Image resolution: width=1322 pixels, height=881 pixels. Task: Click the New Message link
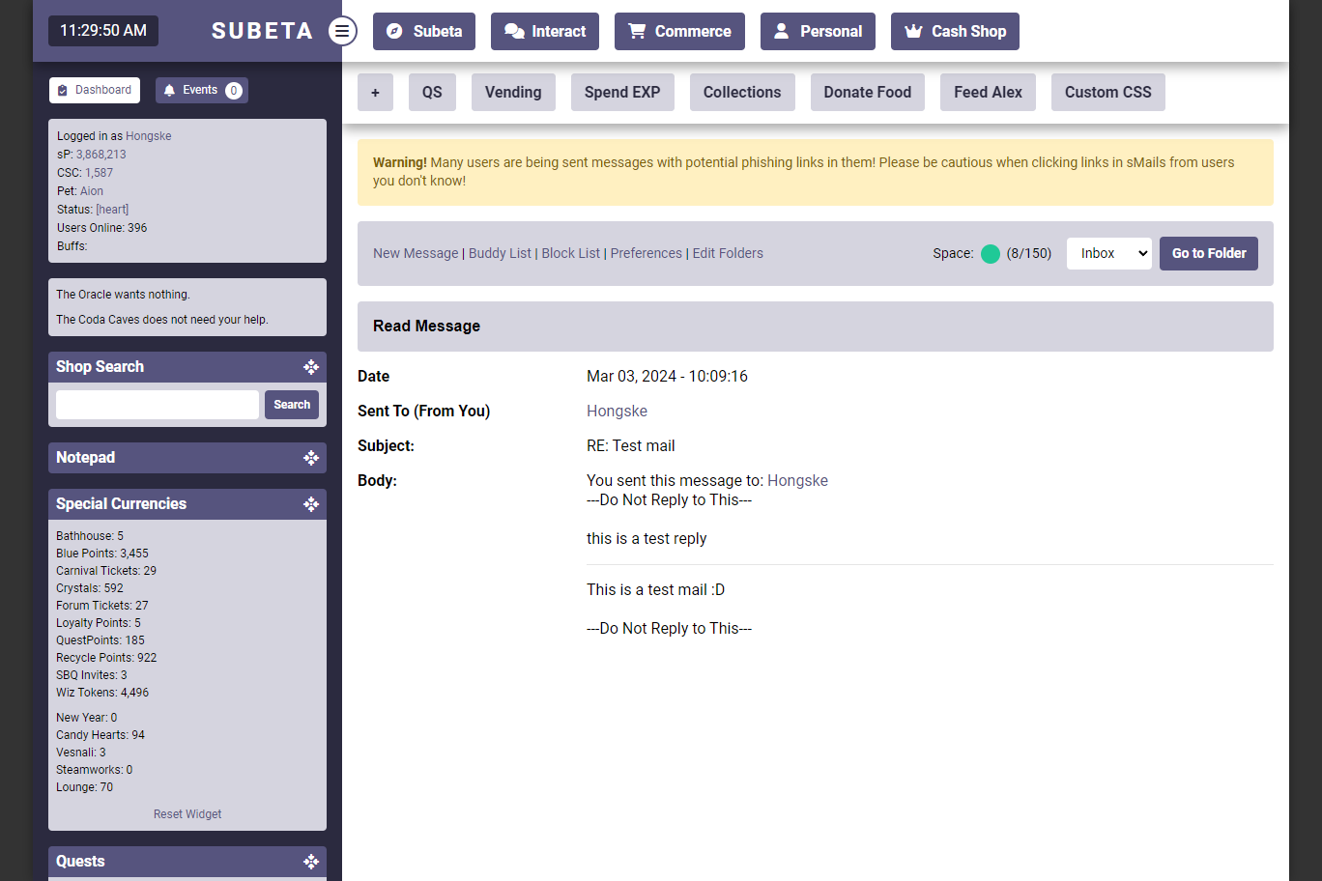click(416, 254)
